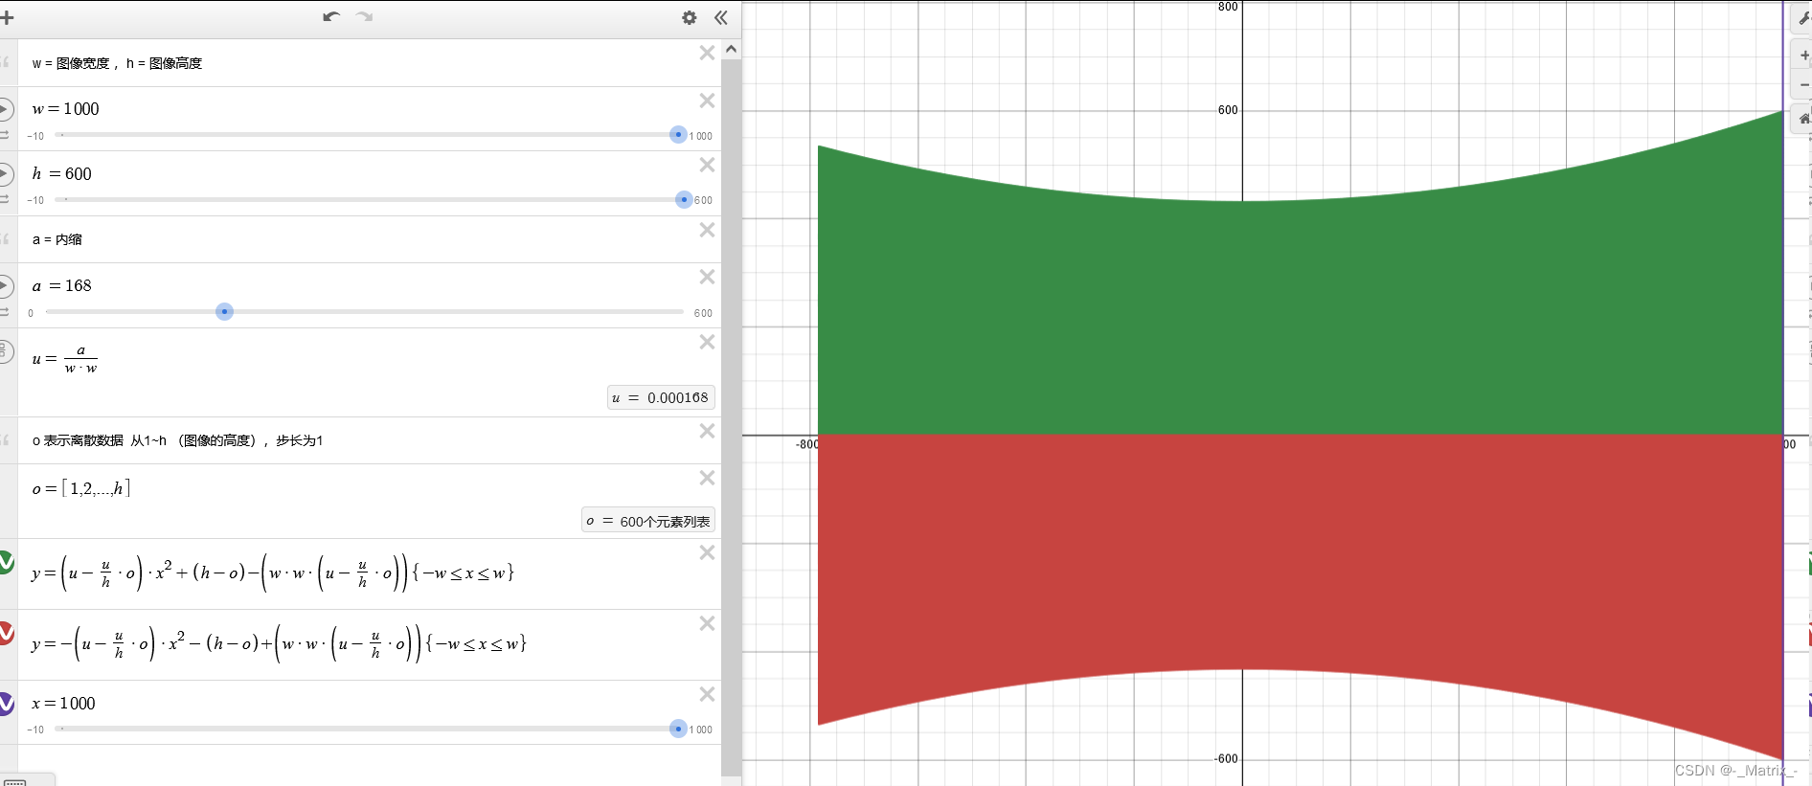Open graph settings wrench
Image resolution: width=1812 pixels, height=786 pixels.
coord(1803,17)
